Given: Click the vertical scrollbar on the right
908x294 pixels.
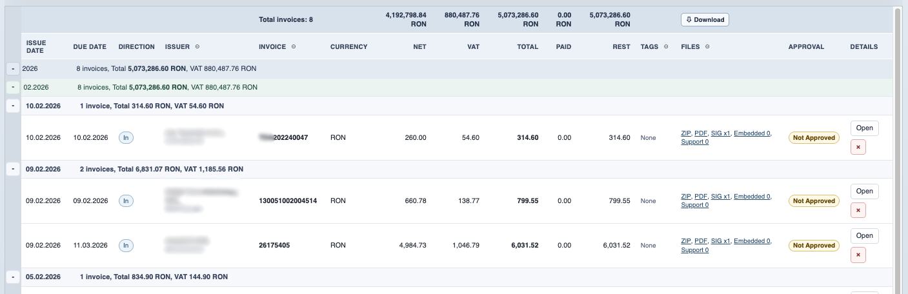Looking at the screenshot, I should pyautogui.click(x=898, y=151).
